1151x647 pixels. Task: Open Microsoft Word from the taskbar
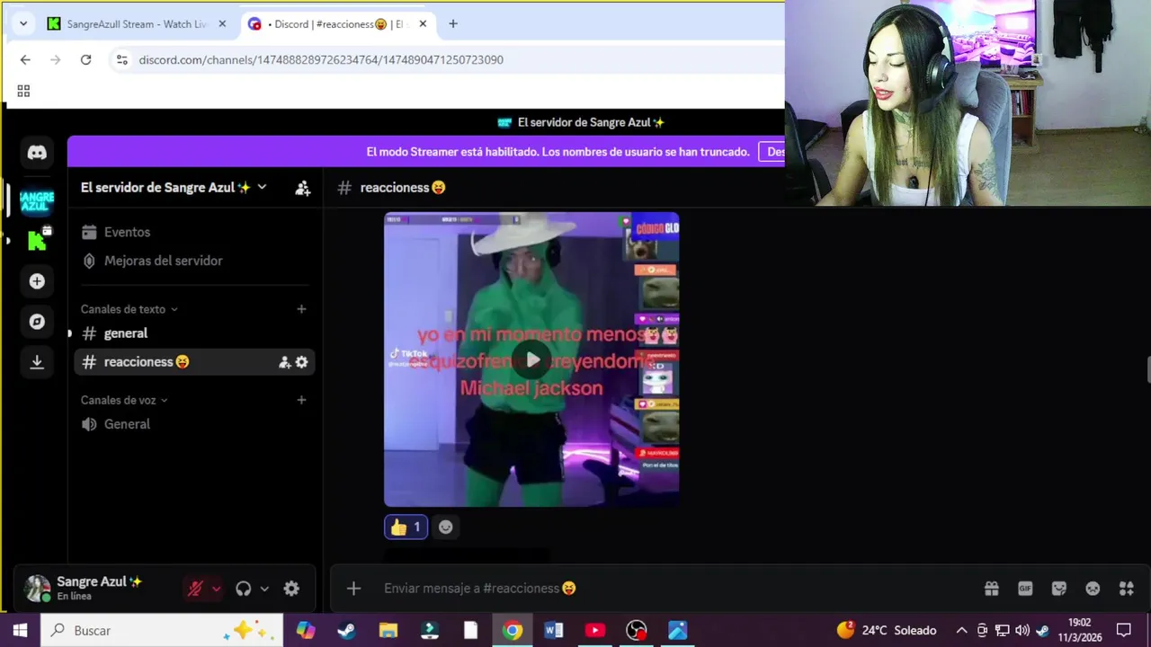tap(553, 630)
